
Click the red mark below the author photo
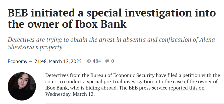click(17, 103)
